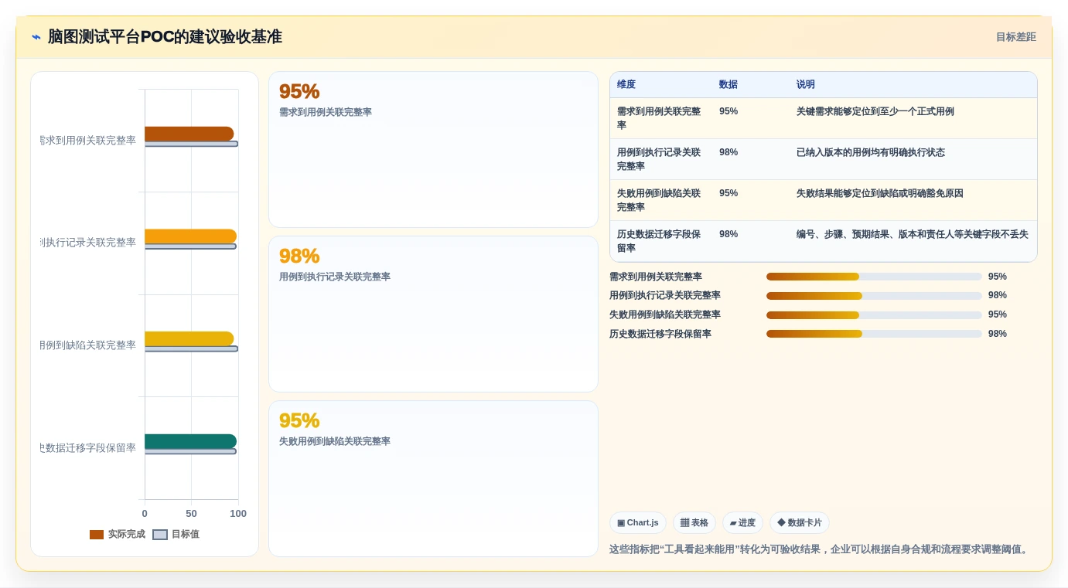Select the table row 需求到用例关联完整率
Screen dimensions: 1068x588
824,118
